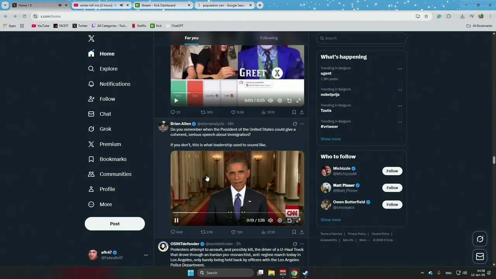Open more options for Tzolis trend

click(x=400, y=106)
